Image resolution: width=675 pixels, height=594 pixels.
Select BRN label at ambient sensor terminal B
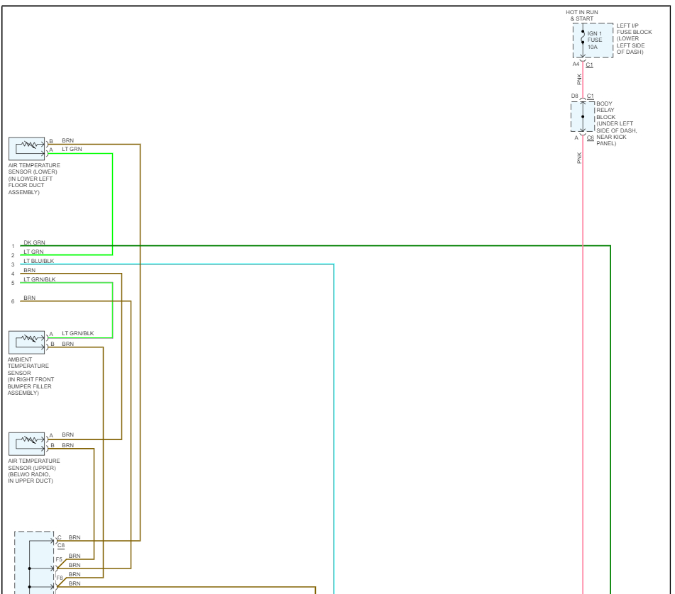tap(67, 344)
